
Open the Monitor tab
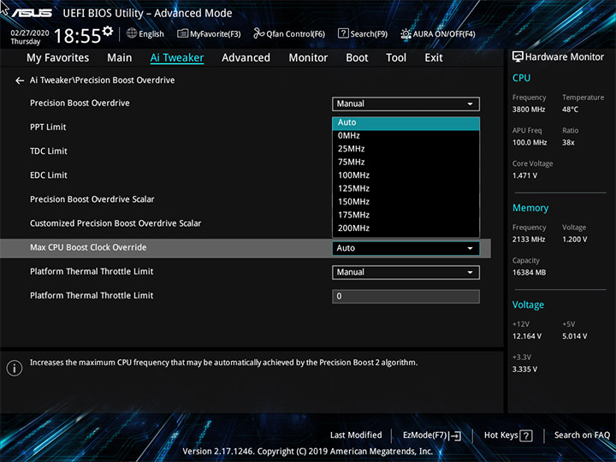click(308, 58)
